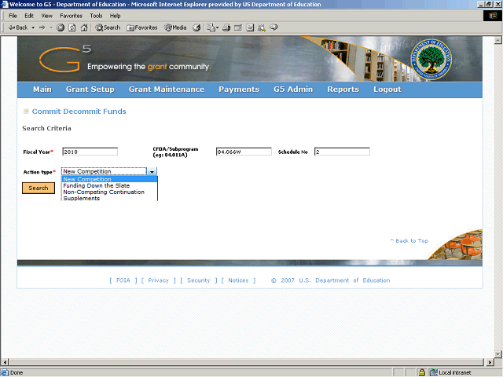Click the Schedule No input field
The width and height of the screenshot is (503, 377).
pos(342,152)
